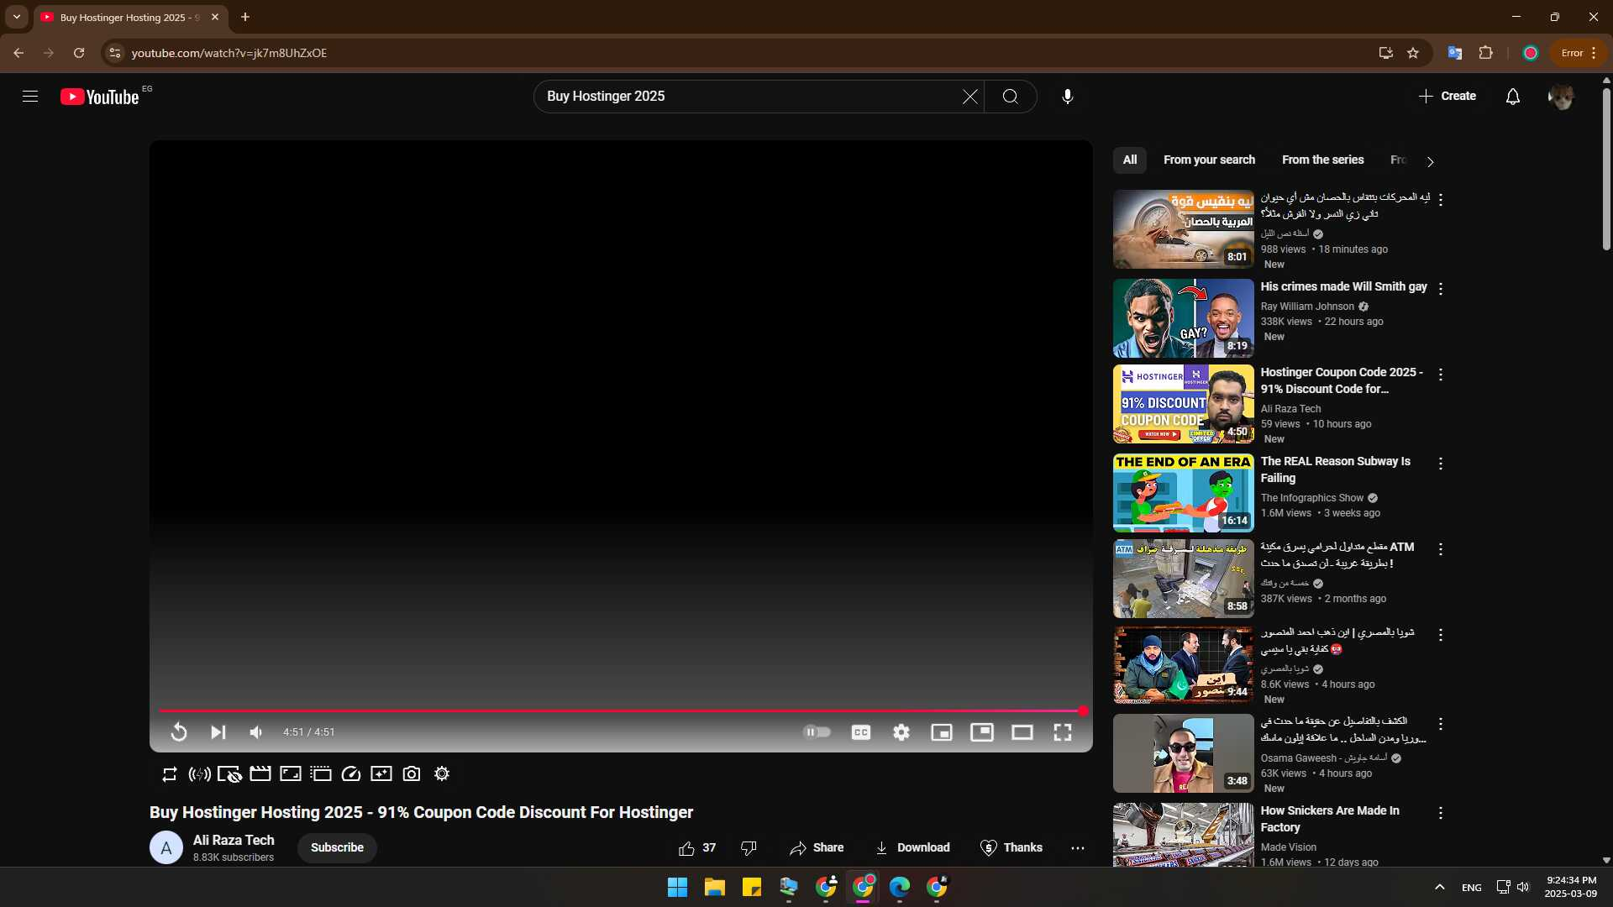Toggle the autoplay switch in the player
The width and height of the screenshot is (1613, 907).
click(817, 732)
